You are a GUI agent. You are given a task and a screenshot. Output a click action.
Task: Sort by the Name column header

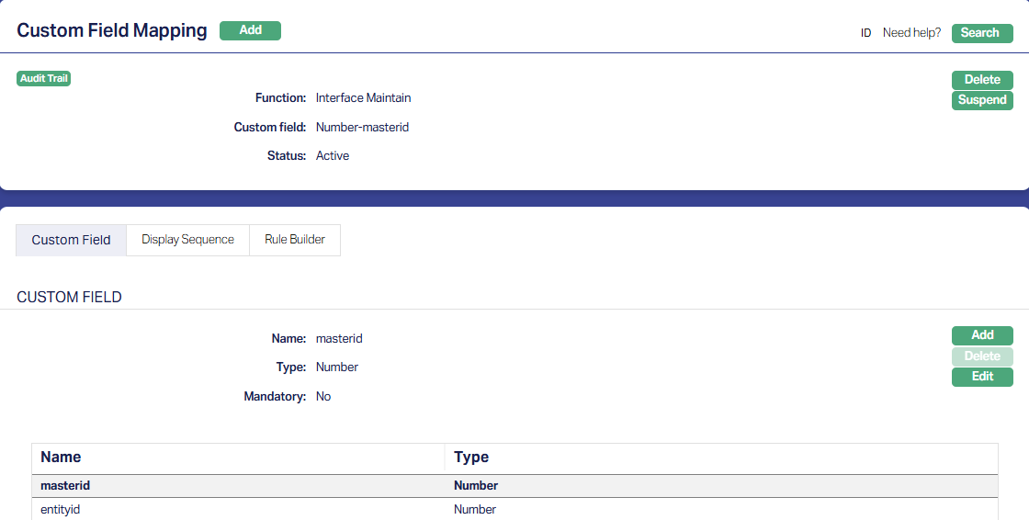[x=61, y=458]
